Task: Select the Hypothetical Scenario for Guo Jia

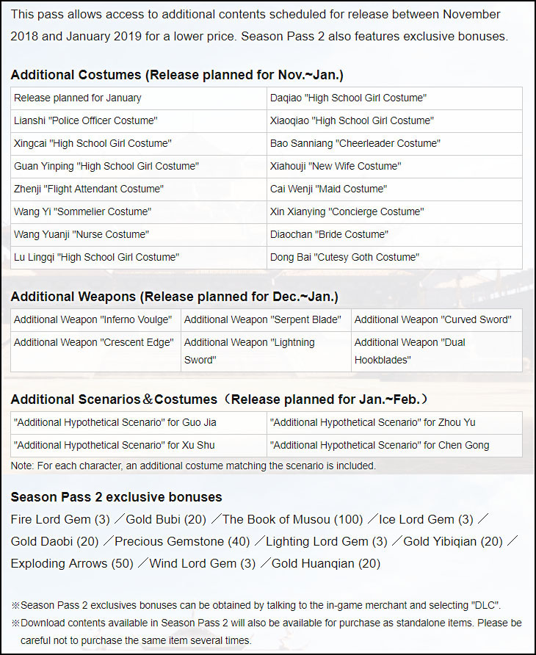Action: [x=115, y=422]
